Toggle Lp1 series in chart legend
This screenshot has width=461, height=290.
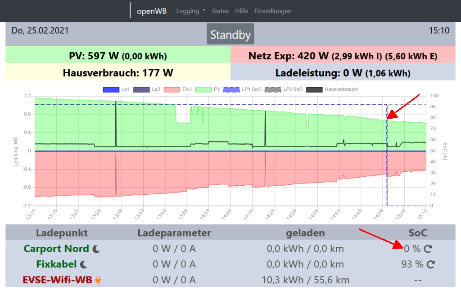116,89
